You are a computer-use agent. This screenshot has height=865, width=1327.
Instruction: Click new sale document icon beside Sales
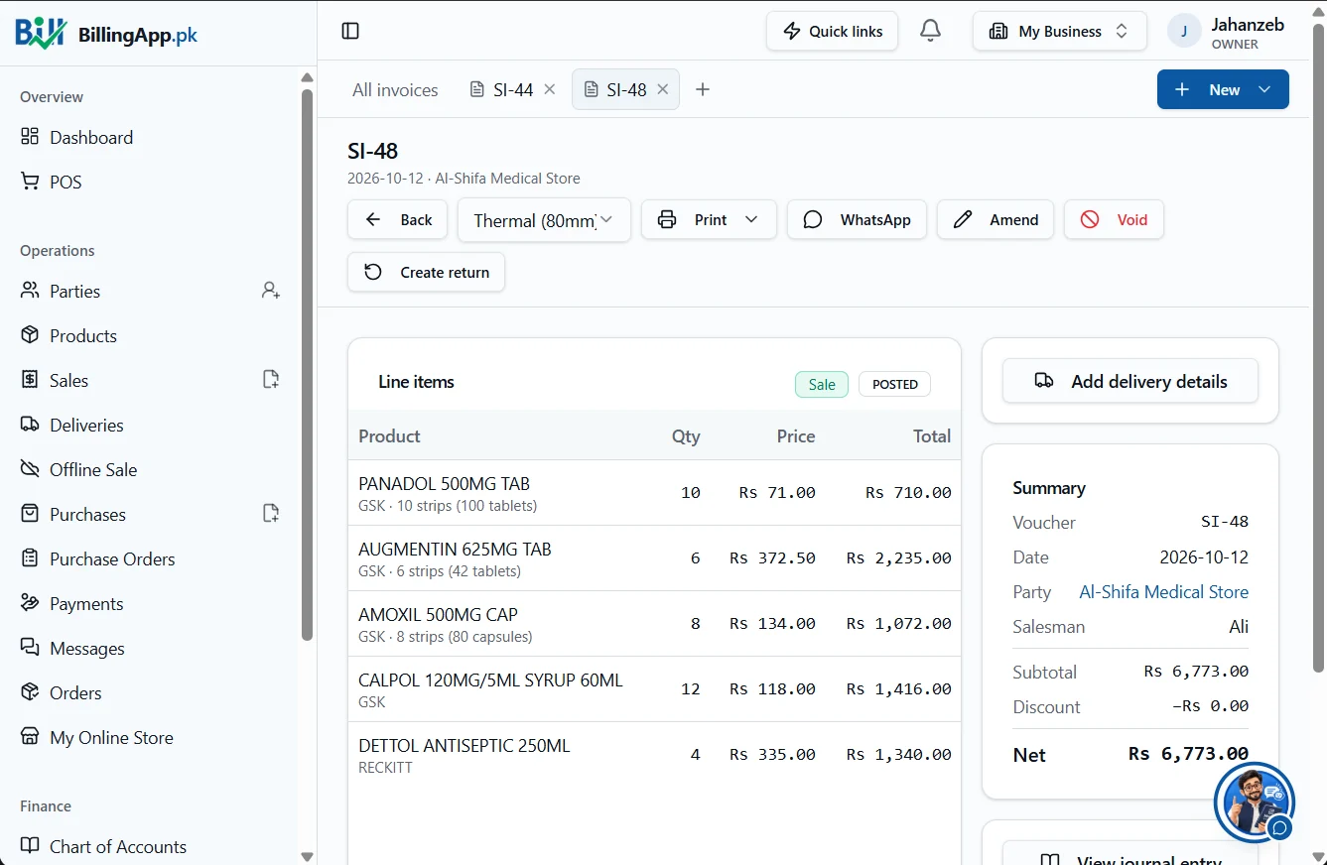271,379
